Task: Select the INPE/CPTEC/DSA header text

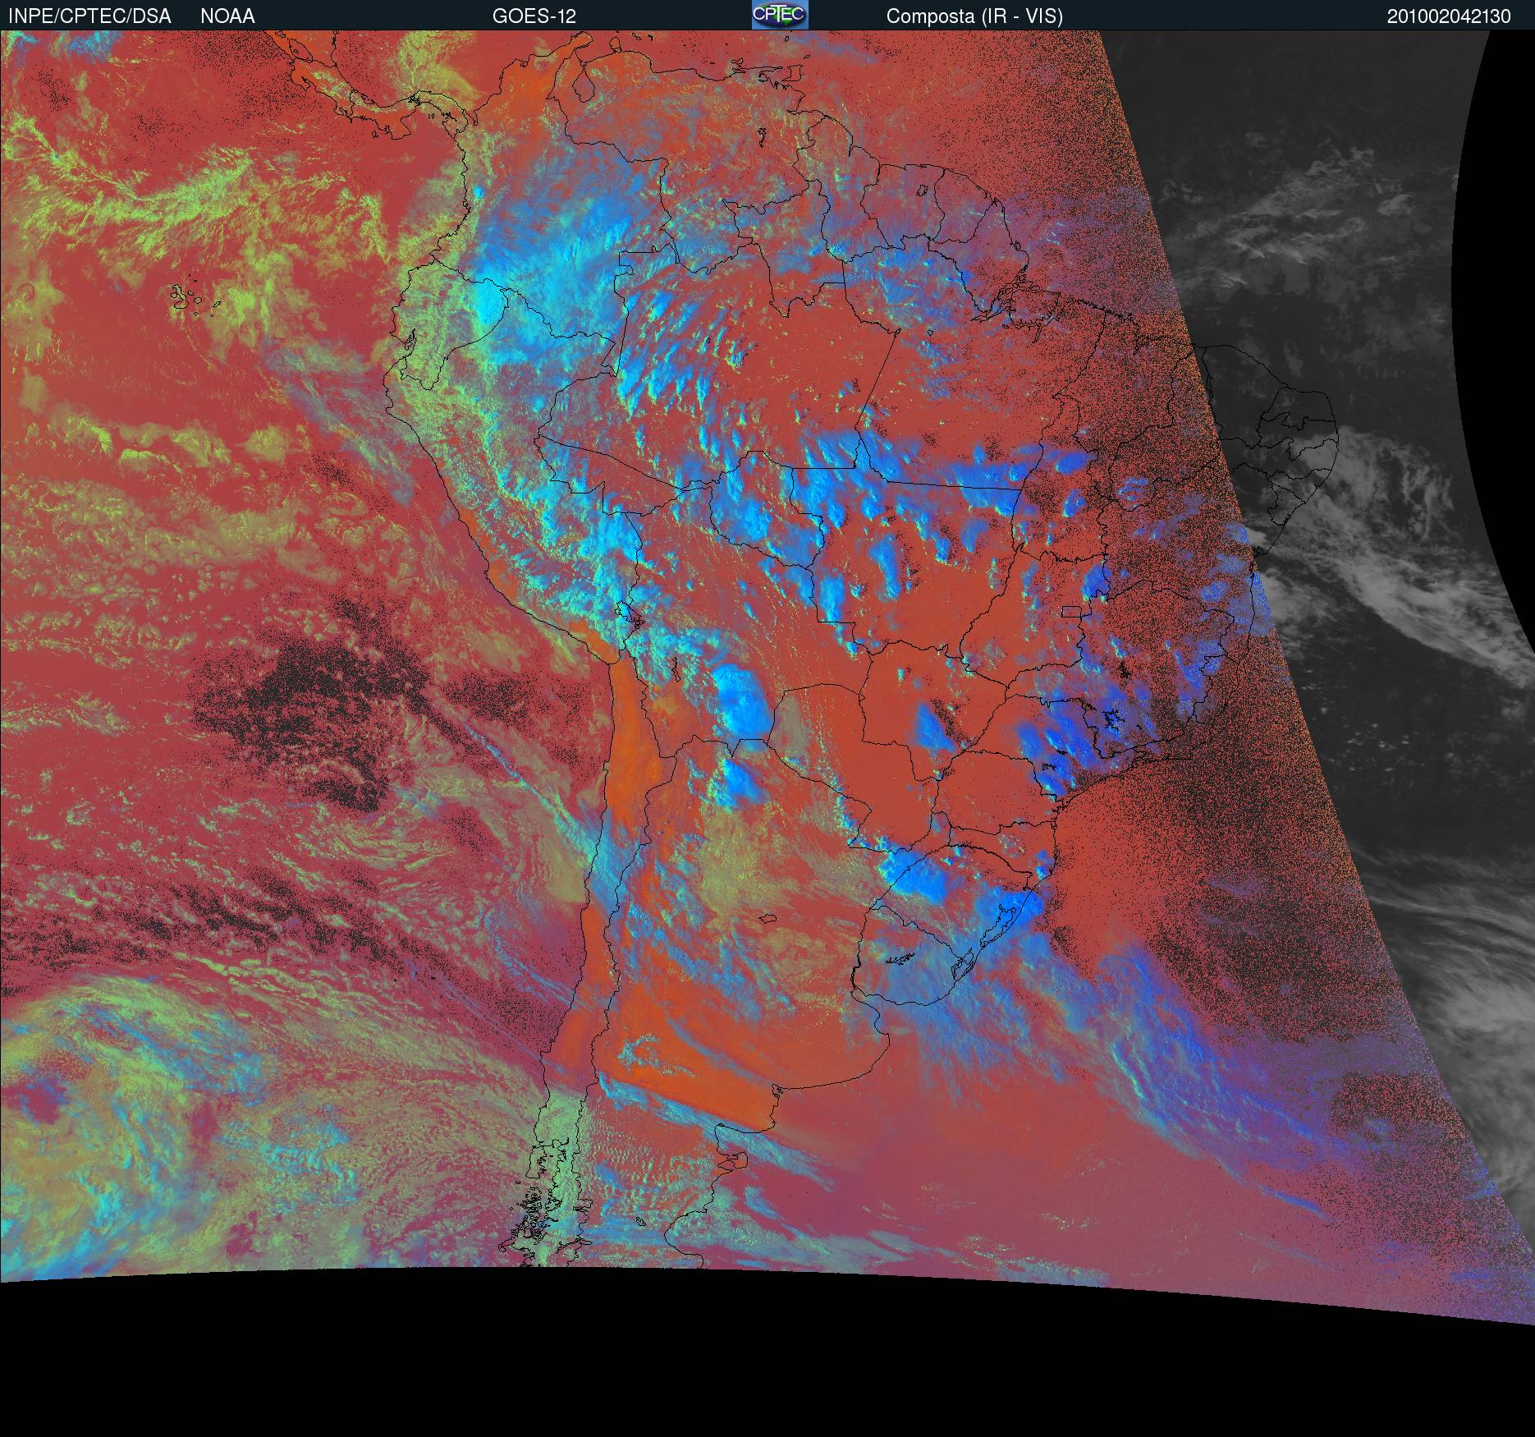Action: [89, 16]
